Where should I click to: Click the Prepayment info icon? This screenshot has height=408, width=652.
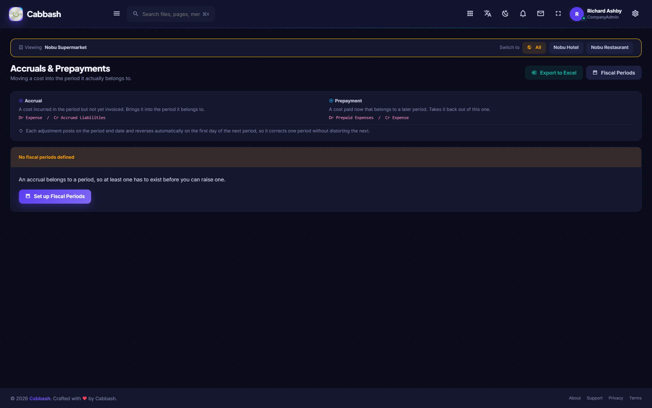(331, 101)
